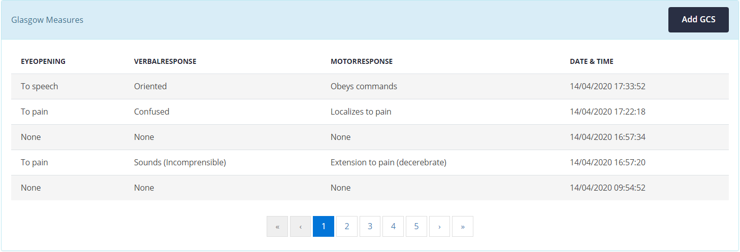Go to next page arrow
The height and width of the screenshot is (252, 740).
pyautogui.click(x=440, y=227)
